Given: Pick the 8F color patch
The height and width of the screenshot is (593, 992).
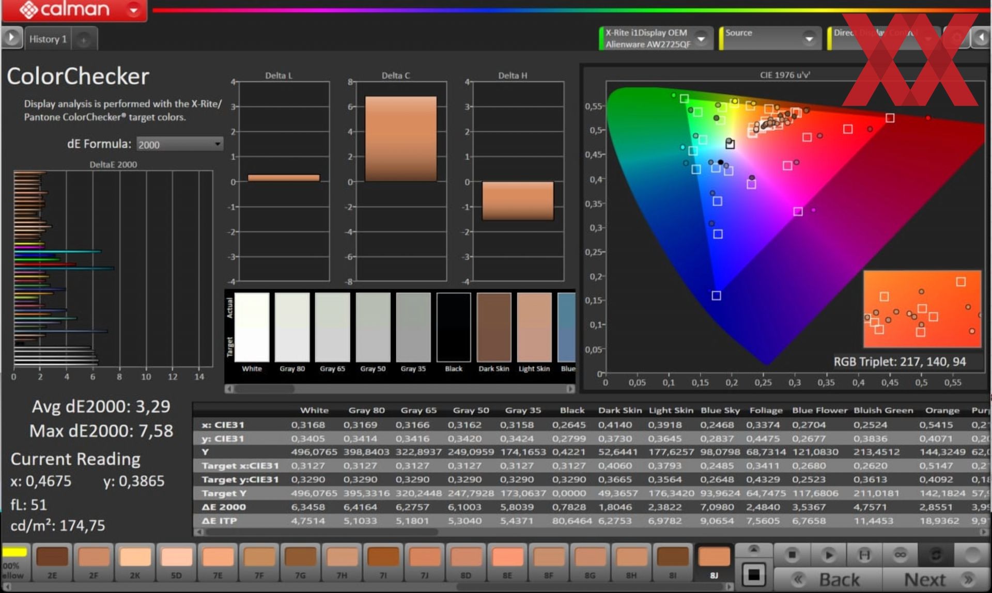Looking at the screenshot, I should [548, 563].
